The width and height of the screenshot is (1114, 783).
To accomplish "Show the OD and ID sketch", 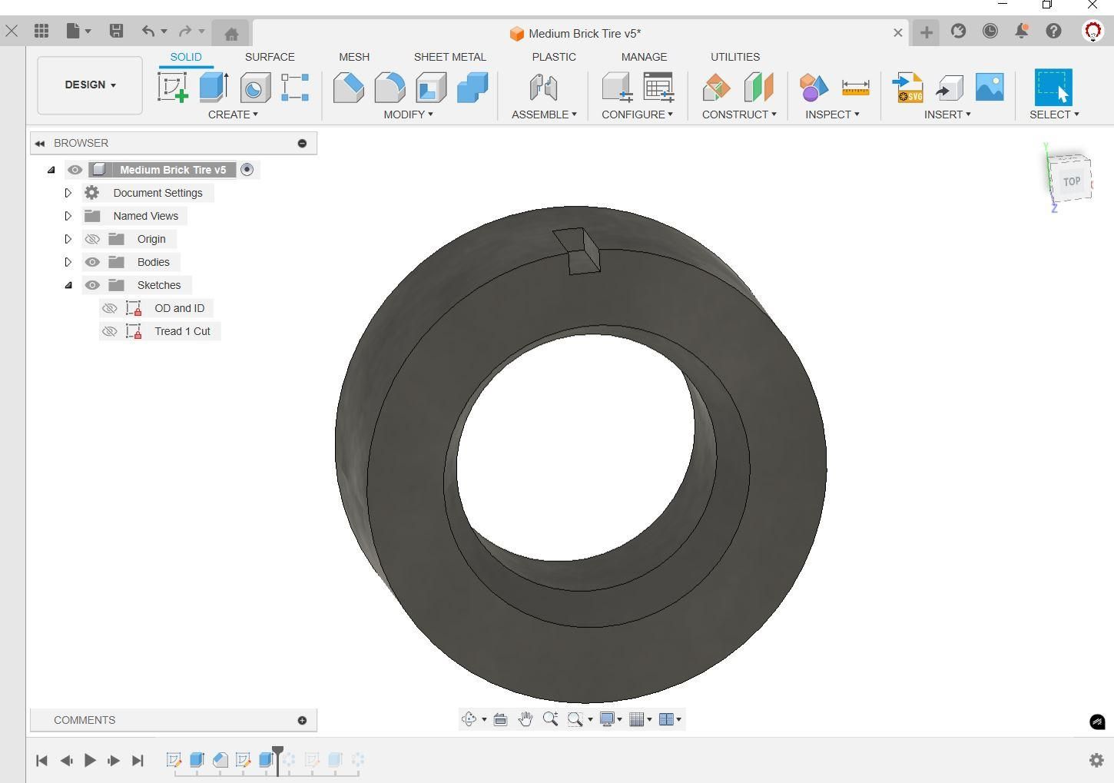I will (x=110, y=308).
